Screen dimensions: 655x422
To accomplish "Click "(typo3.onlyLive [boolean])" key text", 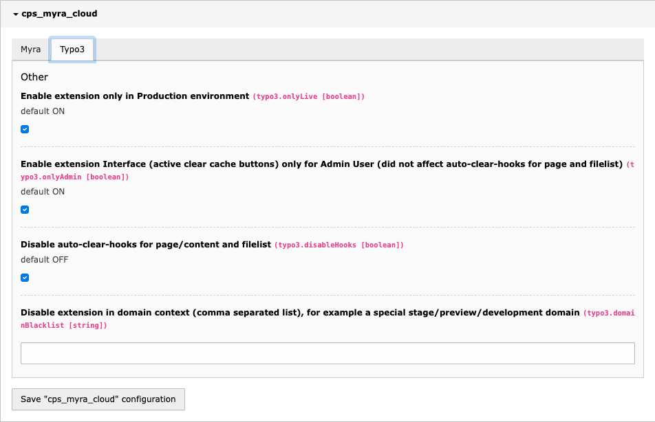I will coord(309,96).
